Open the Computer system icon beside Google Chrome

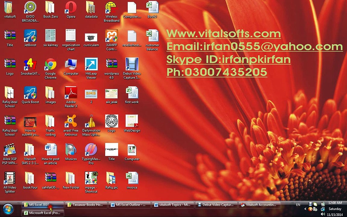pyautogui.click(x=71, y=67)
